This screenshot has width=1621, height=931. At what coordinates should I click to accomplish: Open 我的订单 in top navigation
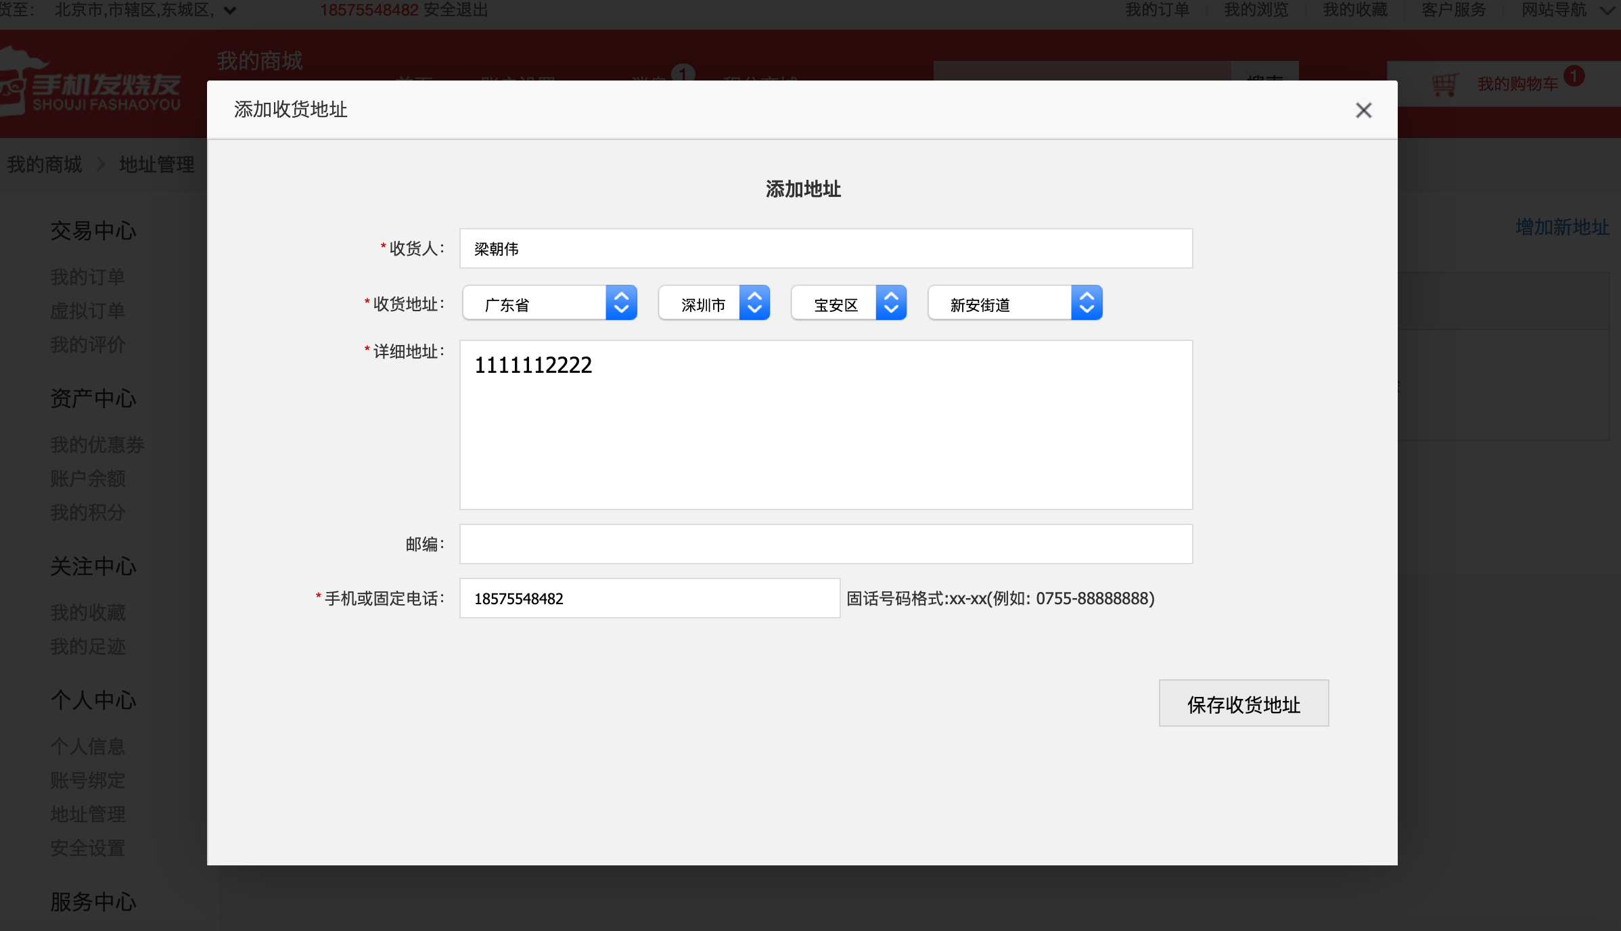tap(1157, 10)
